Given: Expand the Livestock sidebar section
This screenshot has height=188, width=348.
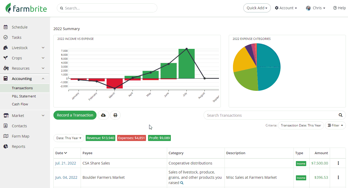Looking at the screenshot, I should point(43,48).
